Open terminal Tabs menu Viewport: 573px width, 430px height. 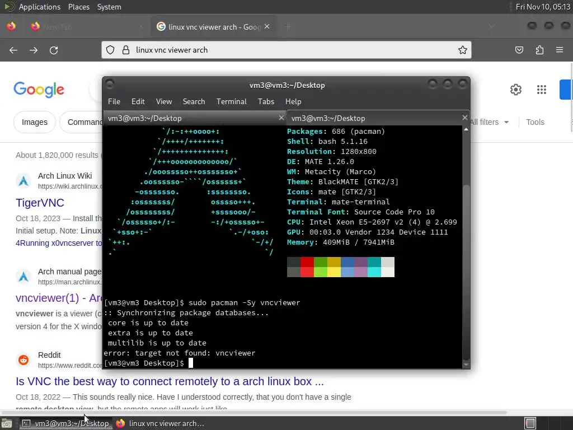[266, 102]
